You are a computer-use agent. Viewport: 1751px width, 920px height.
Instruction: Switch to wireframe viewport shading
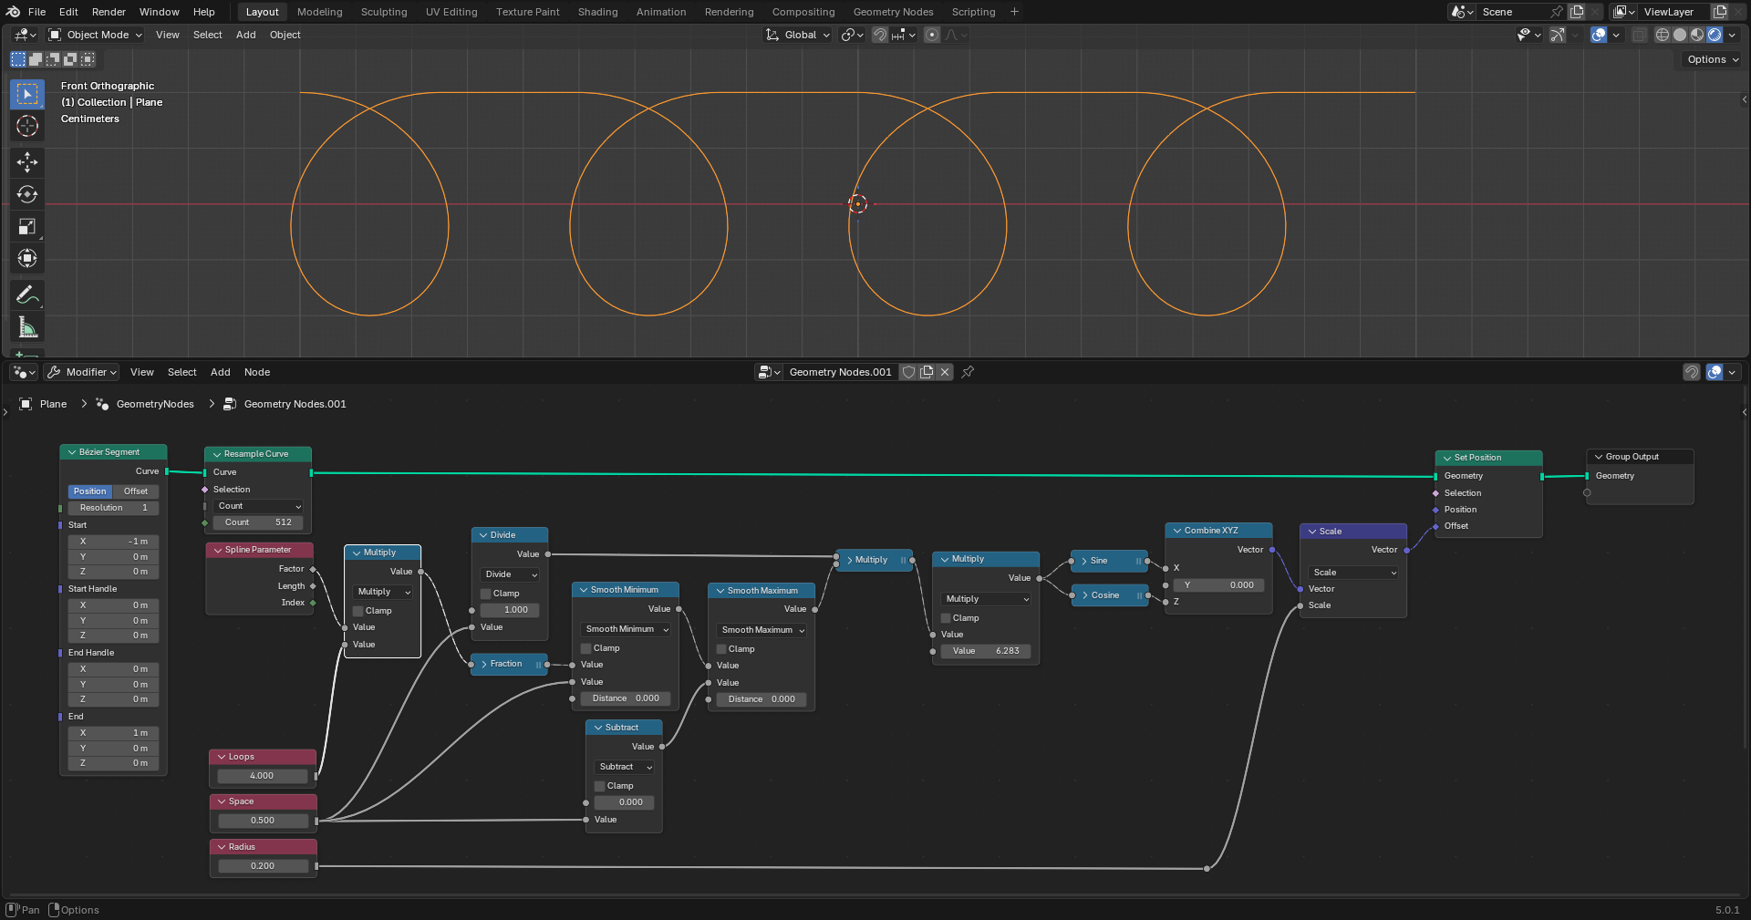(1663, 35)
